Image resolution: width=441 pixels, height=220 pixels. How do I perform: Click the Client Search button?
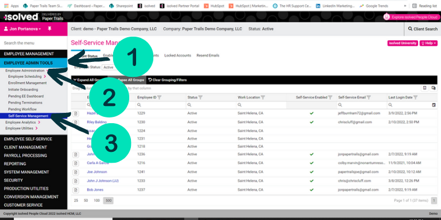point(423,29)
